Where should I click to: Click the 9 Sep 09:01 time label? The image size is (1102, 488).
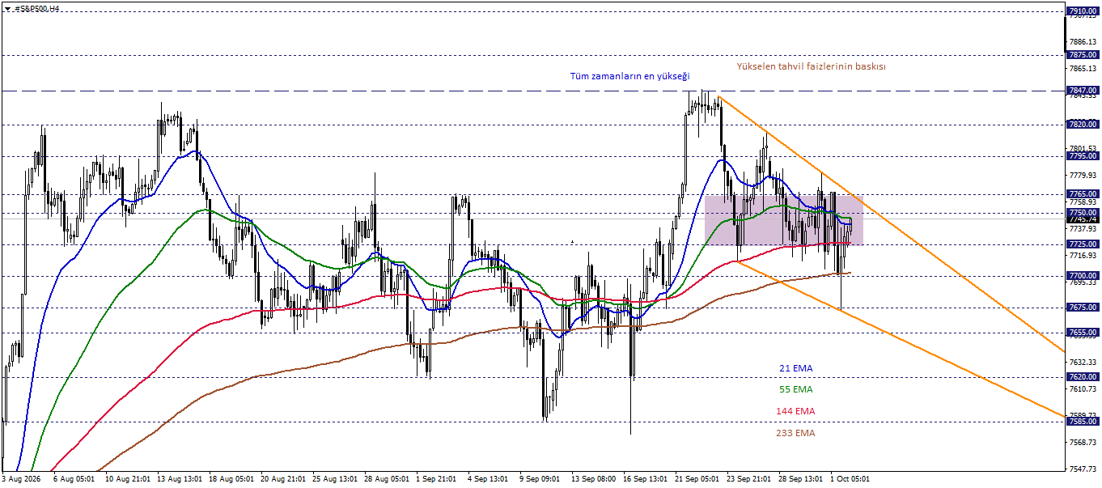[x=541, y=479]
